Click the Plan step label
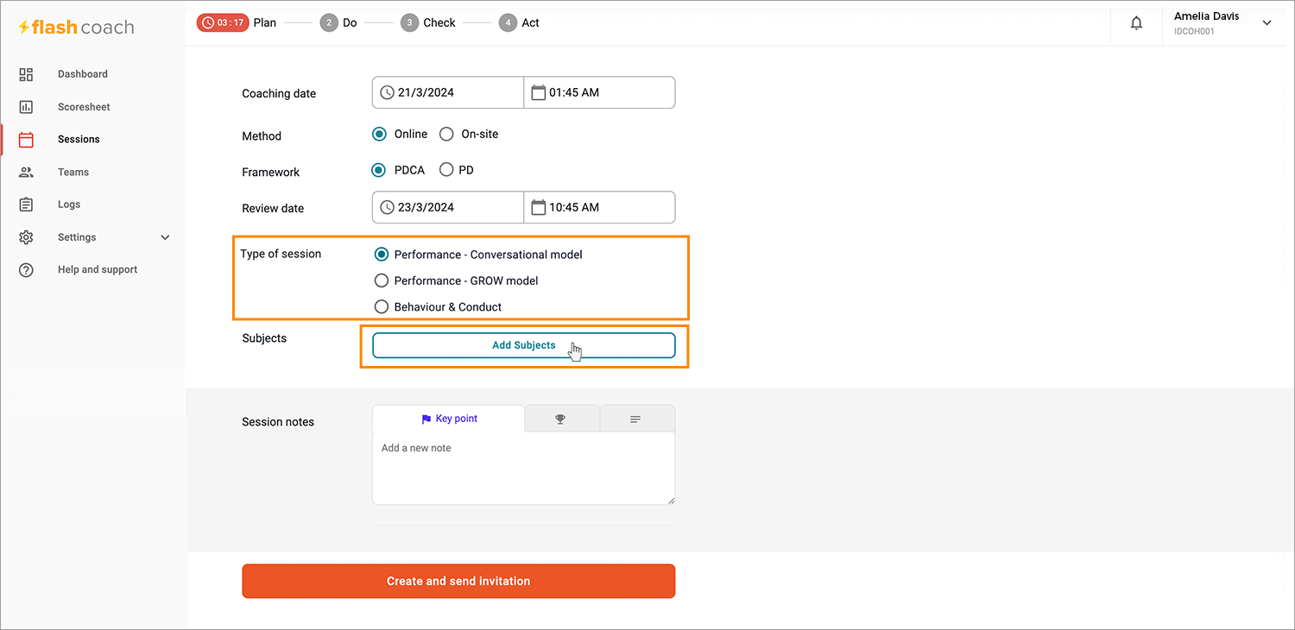 tap(265, 22)
